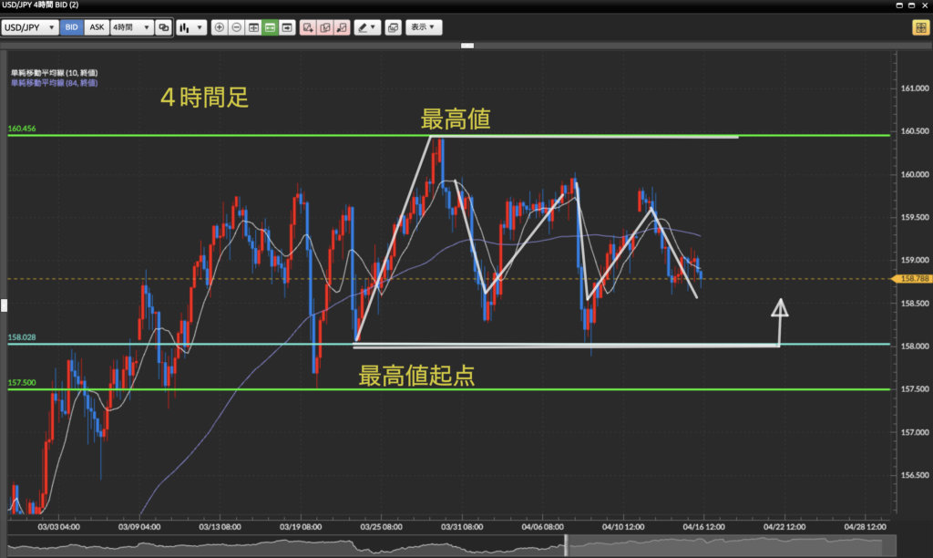Click the scroll-to-latest icon in toolbar
Screen dimensions: 933x558
pos(287,27)
